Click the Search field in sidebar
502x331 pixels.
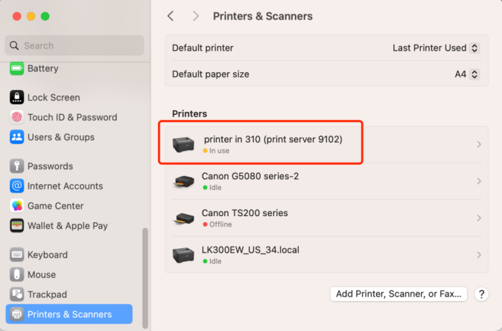click(x=74, y=45)
